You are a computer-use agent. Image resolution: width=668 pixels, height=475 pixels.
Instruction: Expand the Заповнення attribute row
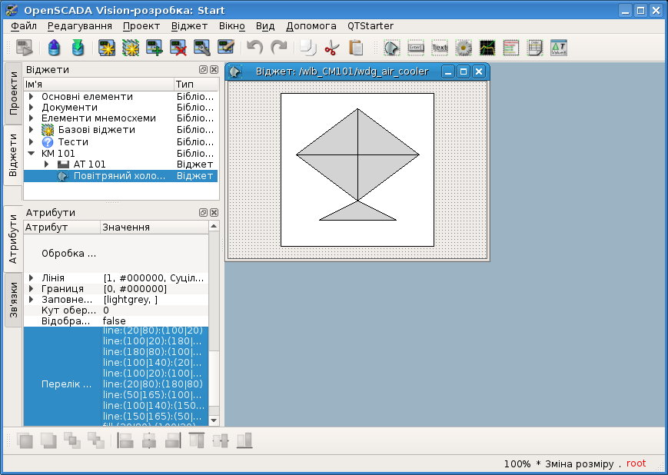(x=32, y=299)
